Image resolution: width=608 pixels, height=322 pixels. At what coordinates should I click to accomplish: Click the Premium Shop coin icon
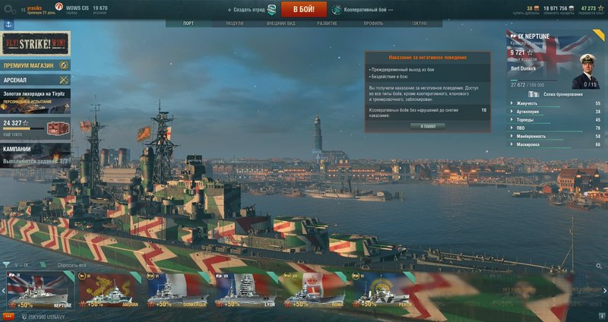tap(64, 65)
